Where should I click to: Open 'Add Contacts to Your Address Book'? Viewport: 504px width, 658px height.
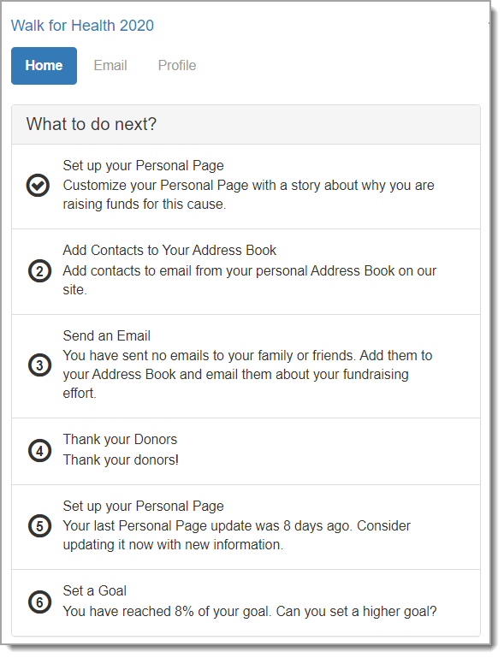click(169, 250)
